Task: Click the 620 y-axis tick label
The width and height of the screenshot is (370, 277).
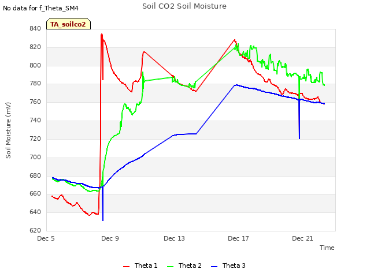Action: [35, 231]
